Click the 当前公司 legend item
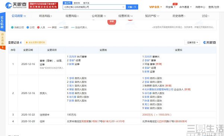The width and height of the screenshot is (224, 136). click(18, 27)
